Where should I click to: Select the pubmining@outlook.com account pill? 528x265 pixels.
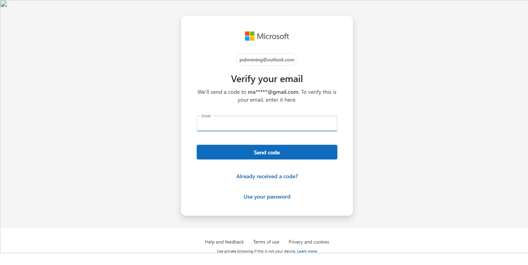[x=267, y=60]
